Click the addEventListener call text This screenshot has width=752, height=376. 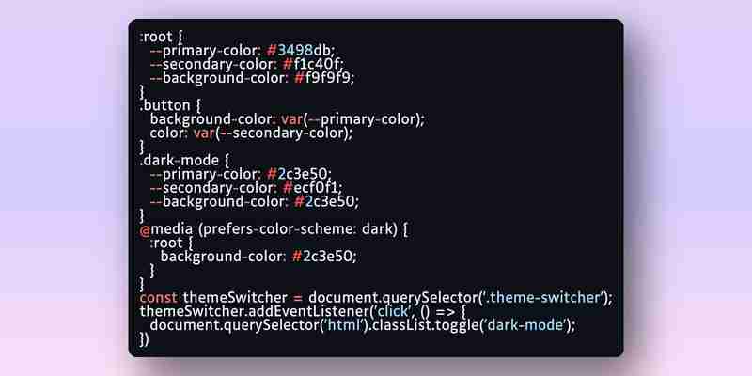click(310, 311)
